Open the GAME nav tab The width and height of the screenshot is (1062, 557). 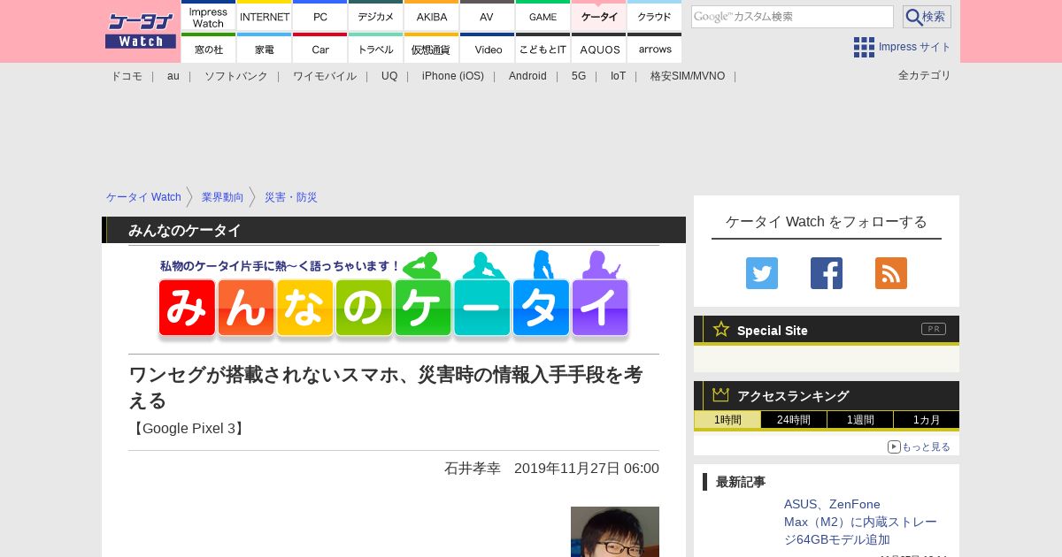(543, 16)
